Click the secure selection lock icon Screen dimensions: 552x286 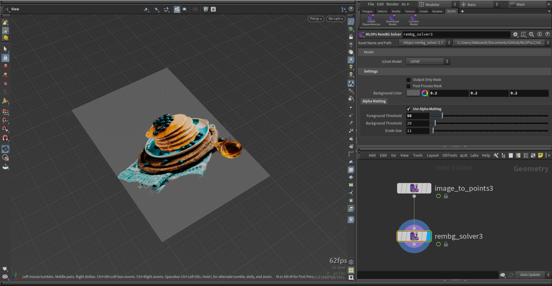pyautogui.click(x=5, y=58)
